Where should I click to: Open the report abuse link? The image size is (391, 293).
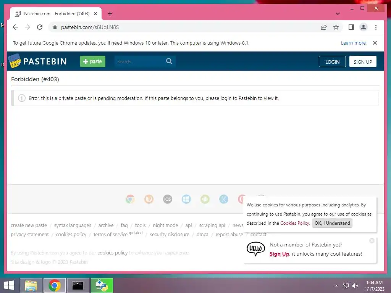tap(229, 235)
